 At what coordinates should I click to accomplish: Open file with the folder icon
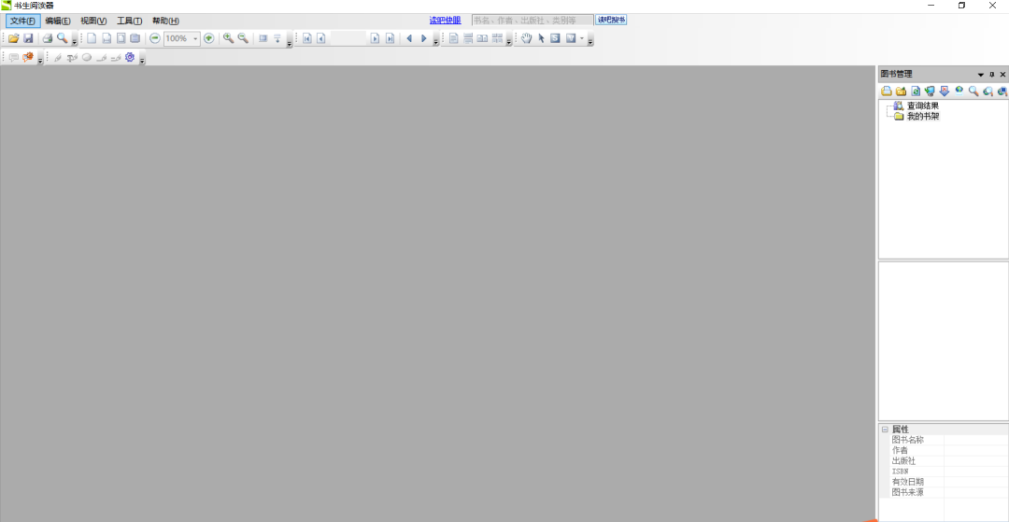point(13,38)
